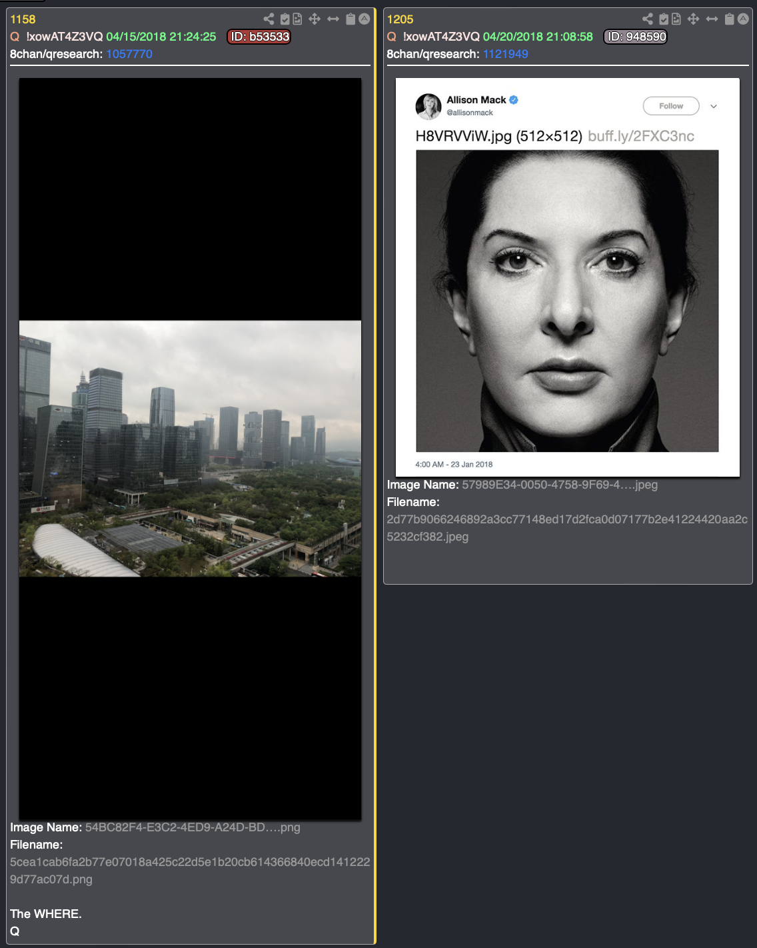Click tripcode !xowAT4Z3VQ in post 1158
The image size is (757, 948).
[65, 37]
